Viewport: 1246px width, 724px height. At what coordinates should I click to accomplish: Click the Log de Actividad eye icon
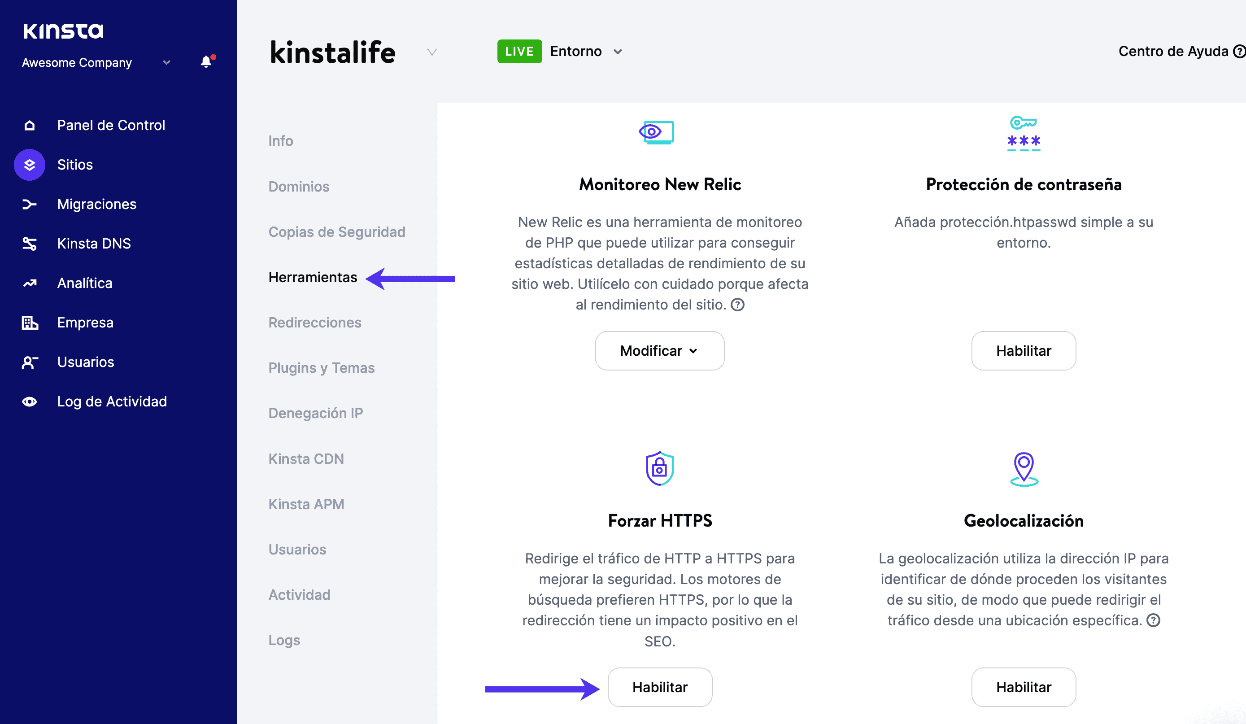(x=30, y=401)
